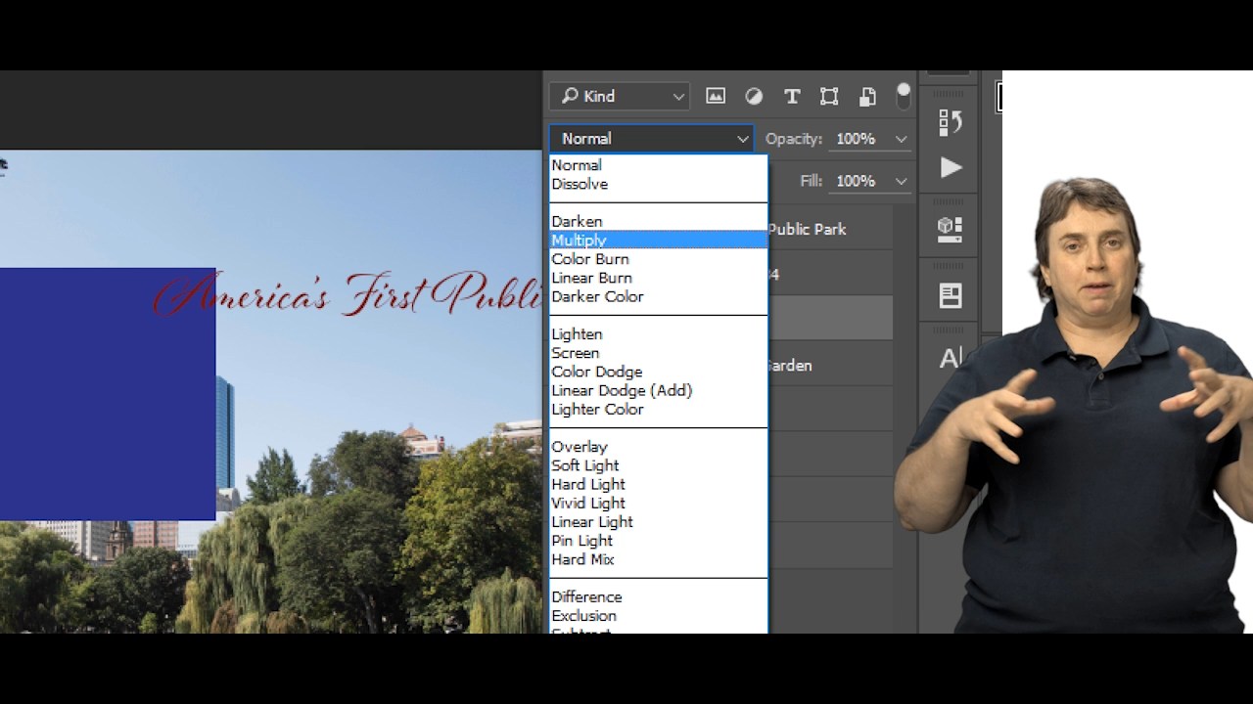Choose Vivid Light blend mode
Viewport: 1253px width, 704px height.
(x=658, y=503)
